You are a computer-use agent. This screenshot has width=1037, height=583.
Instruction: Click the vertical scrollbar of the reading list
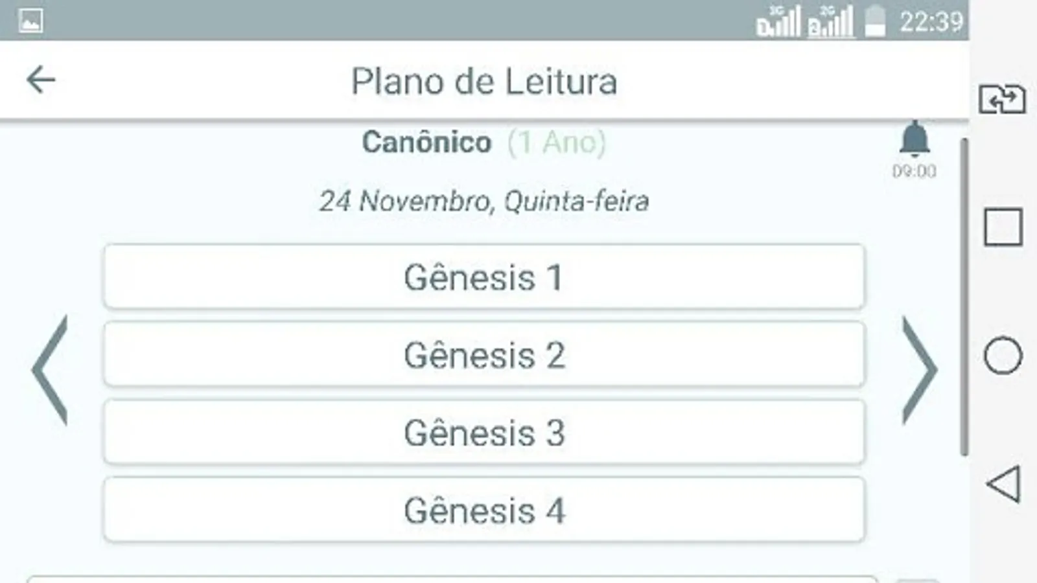click(964, 297)
